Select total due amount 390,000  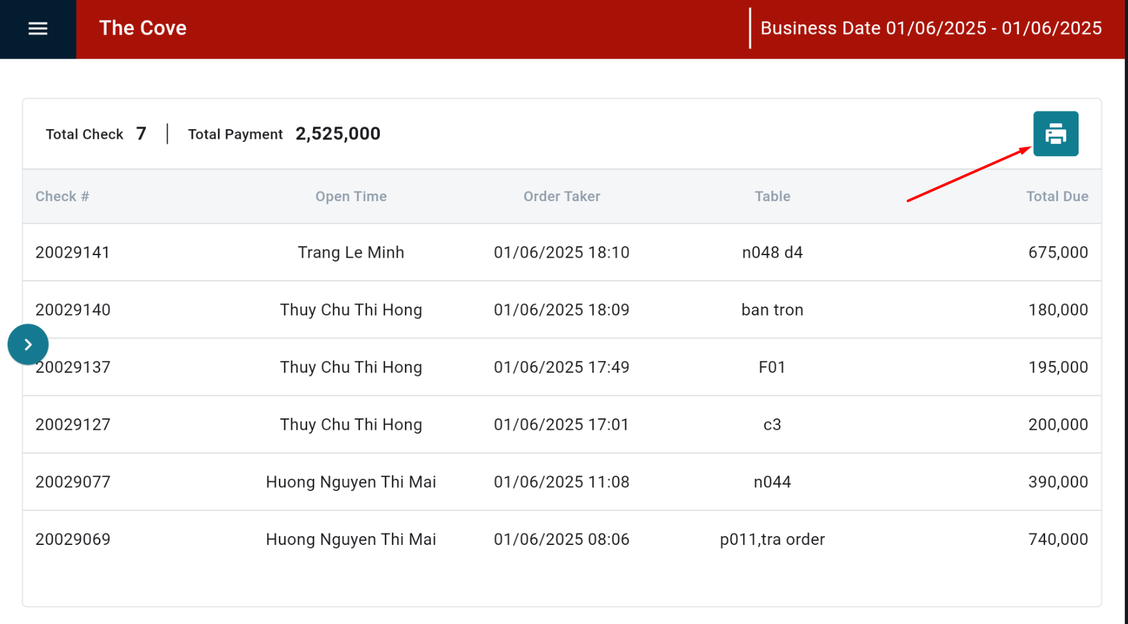click(x=1058, y=482)
